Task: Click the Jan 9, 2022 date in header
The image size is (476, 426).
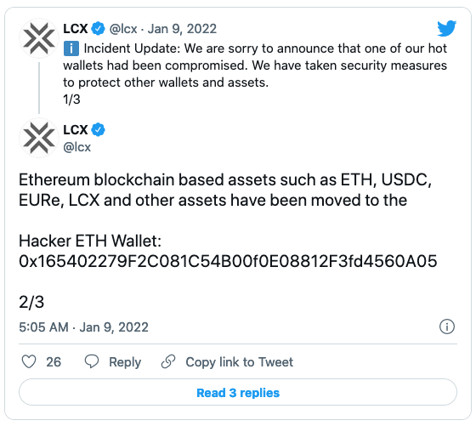Action: tap(182, 29)
